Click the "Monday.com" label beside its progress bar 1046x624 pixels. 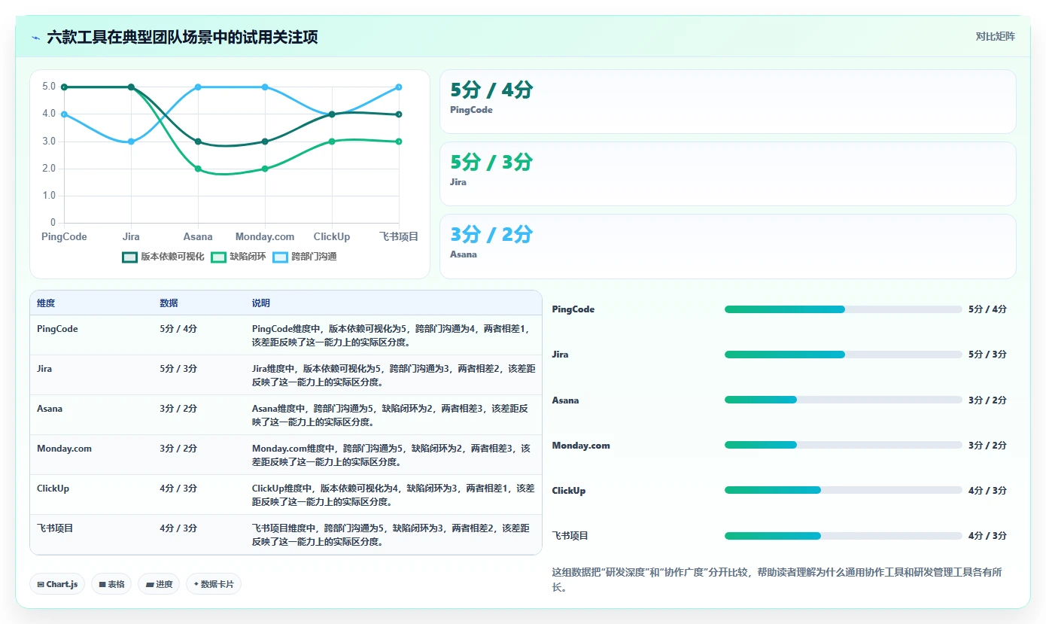581,446
